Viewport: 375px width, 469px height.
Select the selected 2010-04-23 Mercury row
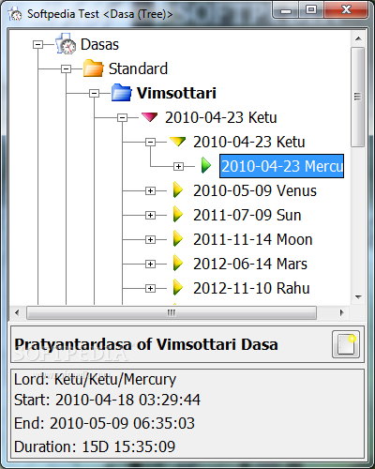[281, 166]
